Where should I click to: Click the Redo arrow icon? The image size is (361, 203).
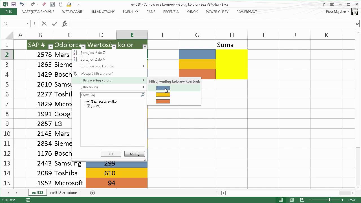(33, 4)
